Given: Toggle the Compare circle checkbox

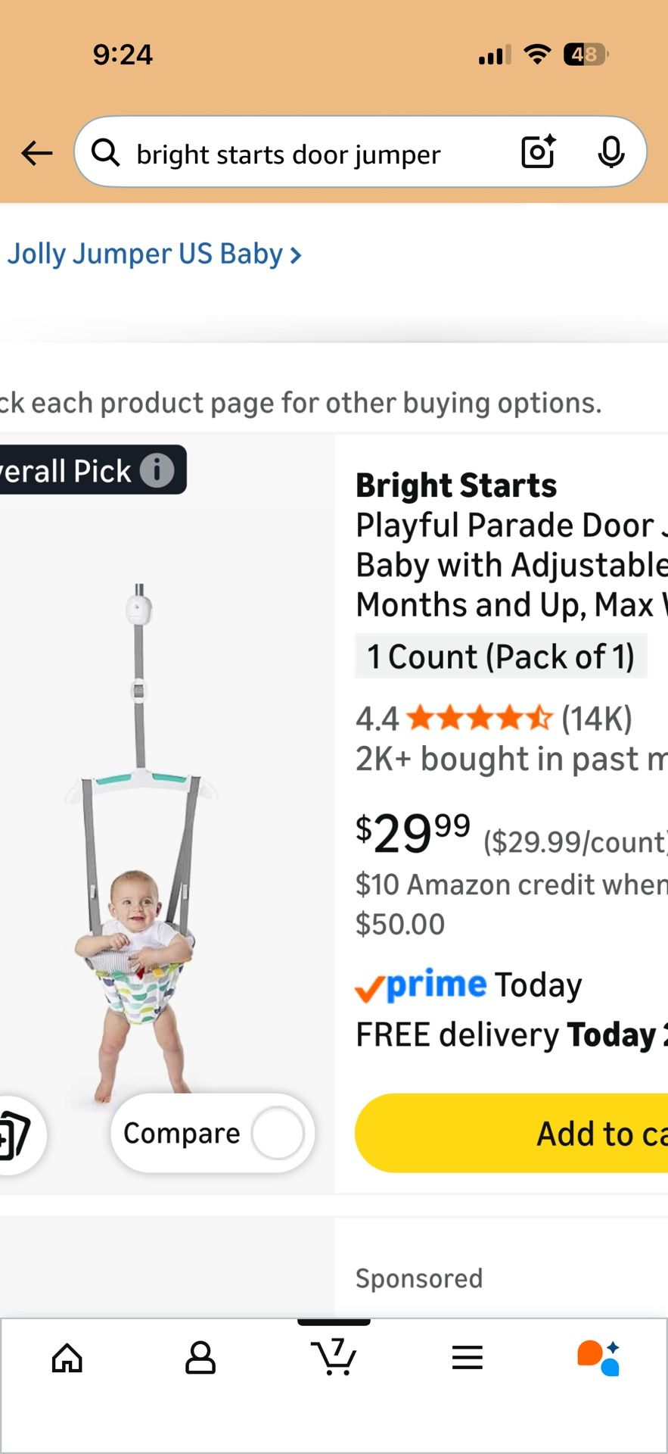Looking at the screenshot, I should point(277,1133).
